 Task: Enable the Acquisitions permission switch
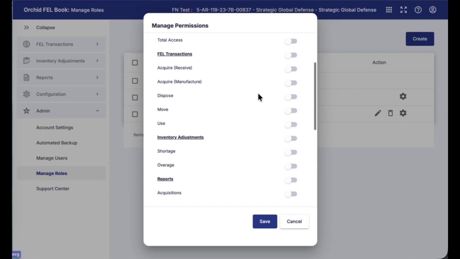tap(291, 194)
